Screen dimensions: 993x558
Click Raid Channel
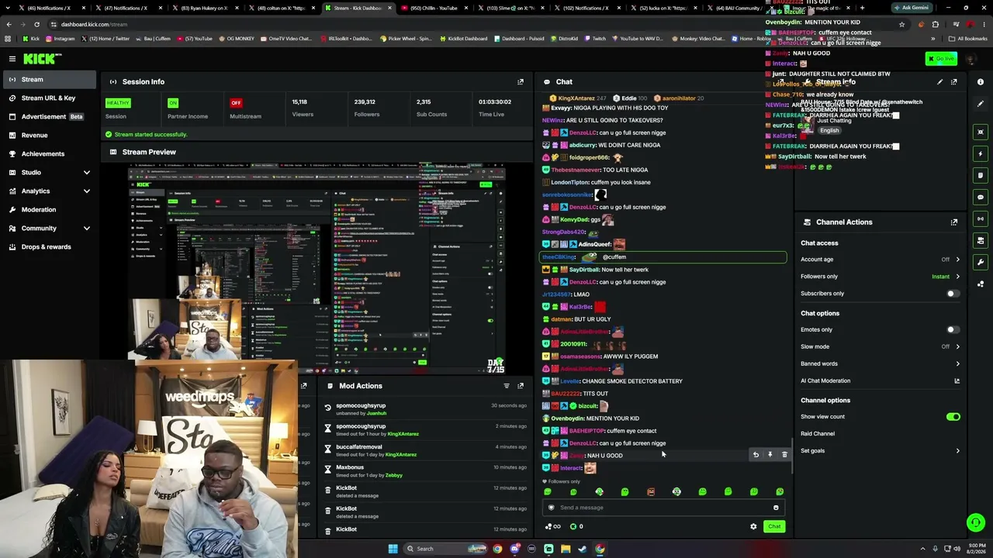tap(818, 434)
